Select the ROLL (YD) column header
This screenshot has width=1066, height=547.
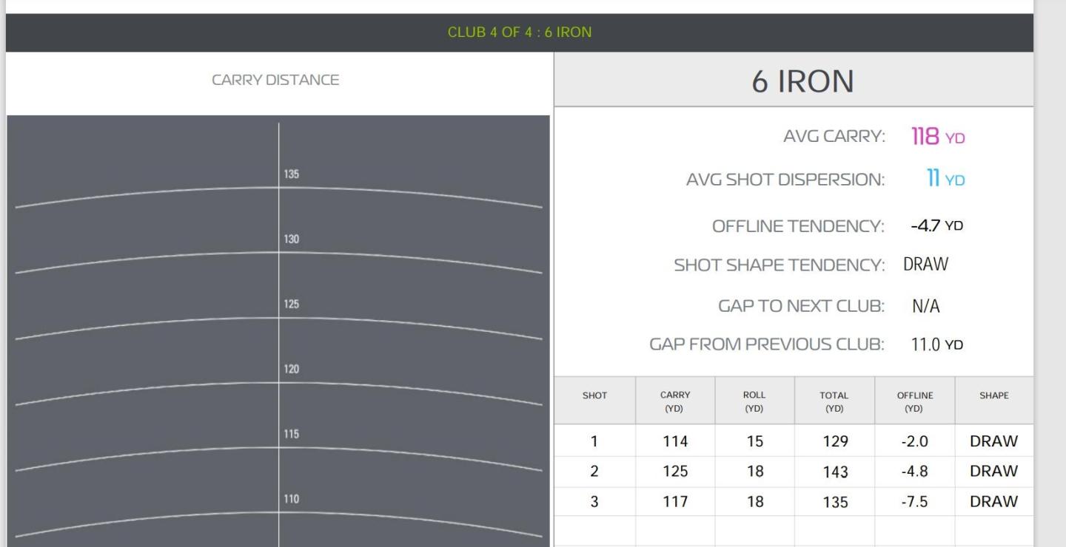coord(754,401)
